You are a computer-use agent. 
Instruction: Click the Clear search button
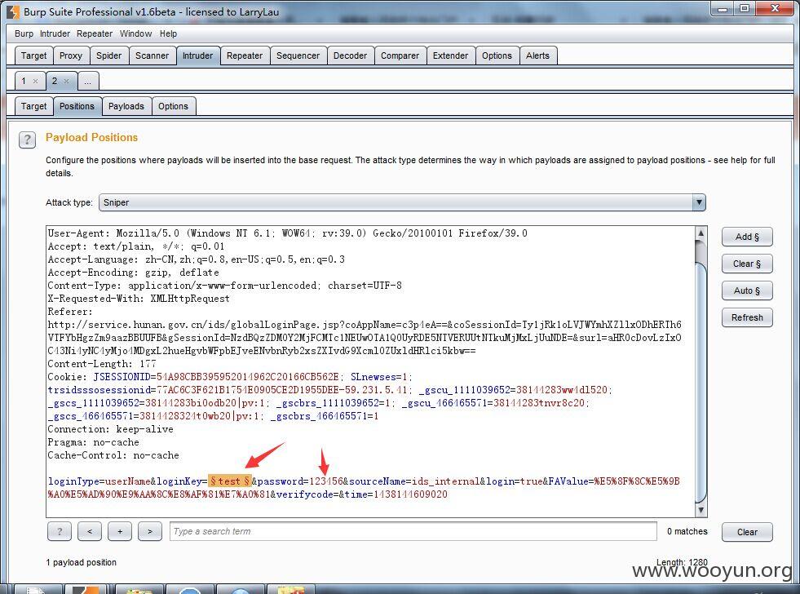(747, 532)
